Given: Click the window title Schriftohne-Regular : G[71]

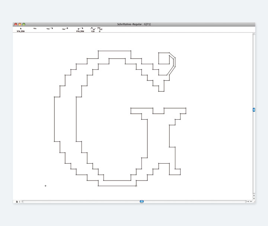Looking at the screenshot, I should click(134, 24).
